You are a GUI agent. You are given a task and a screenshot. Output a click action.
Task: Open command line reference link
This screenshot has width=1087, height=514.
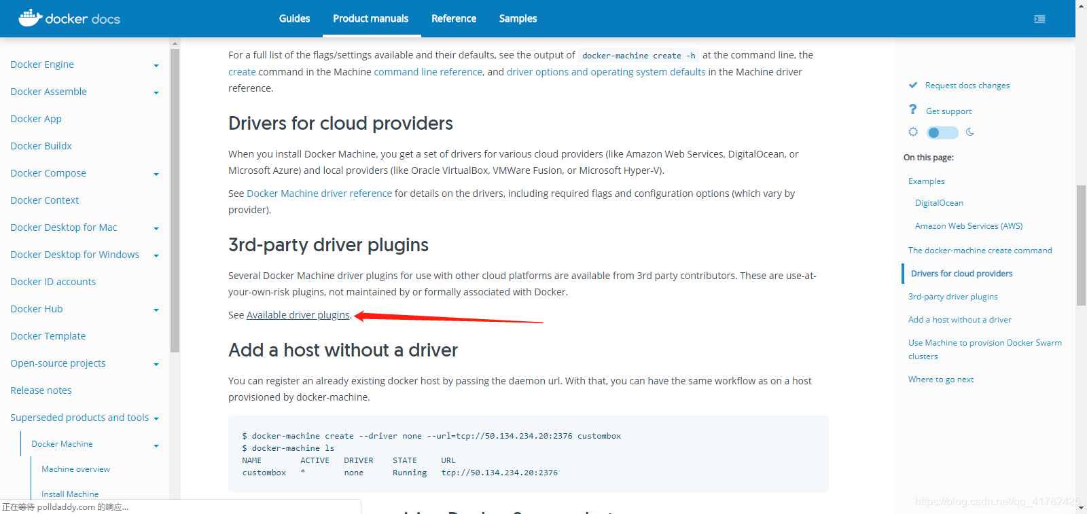(428, 72)
